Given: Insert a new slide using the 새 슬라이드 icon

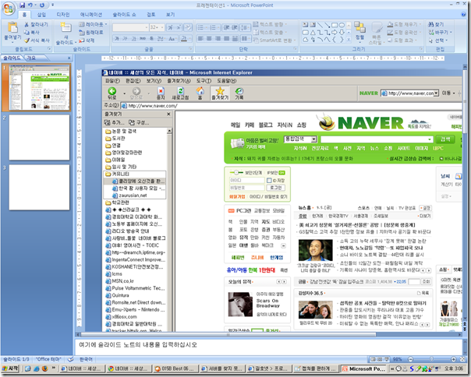Looking at the screenshot, I should coord(66,27).
